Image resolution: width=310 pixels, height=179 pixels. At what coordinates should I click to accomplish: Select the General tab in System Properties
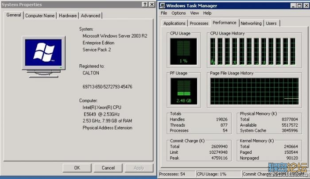point(14,15)
